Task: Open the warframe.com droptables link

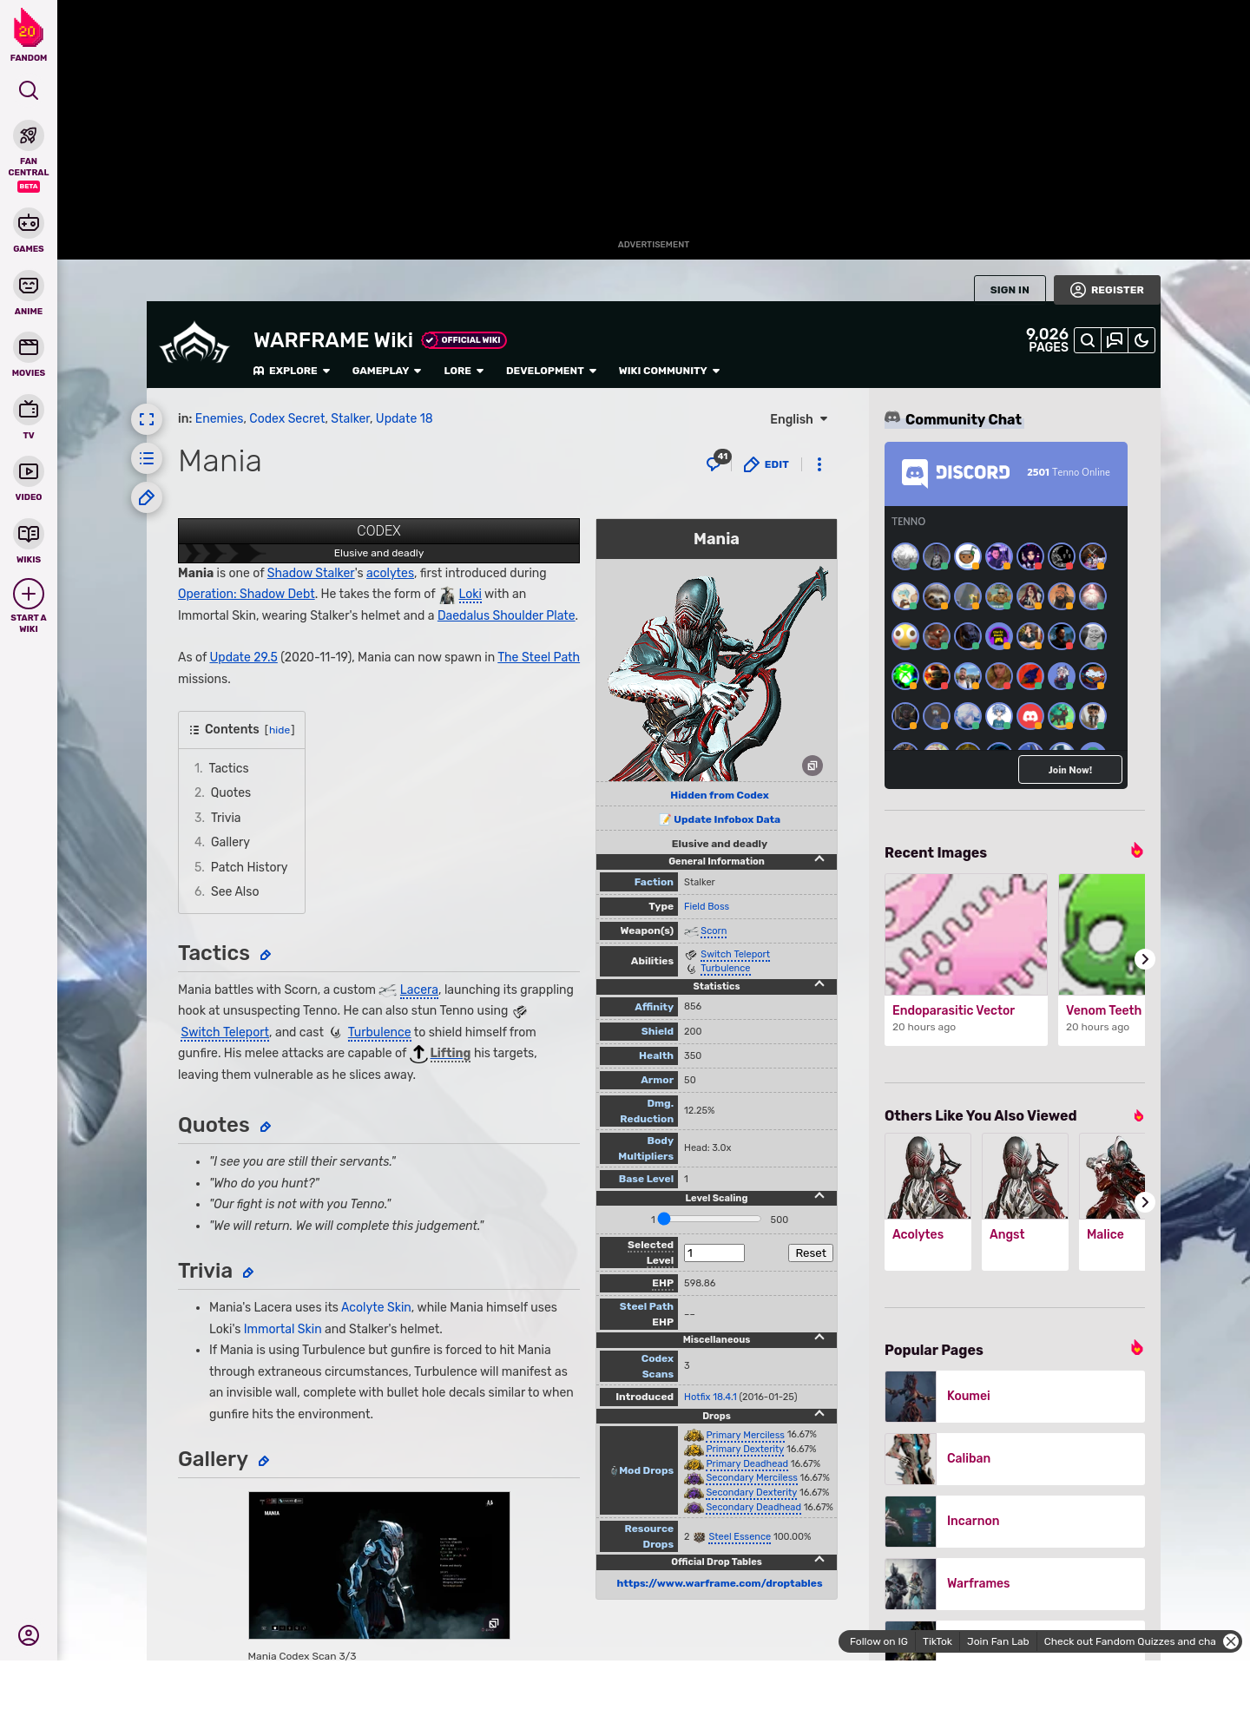Action: click(720, 1583)
